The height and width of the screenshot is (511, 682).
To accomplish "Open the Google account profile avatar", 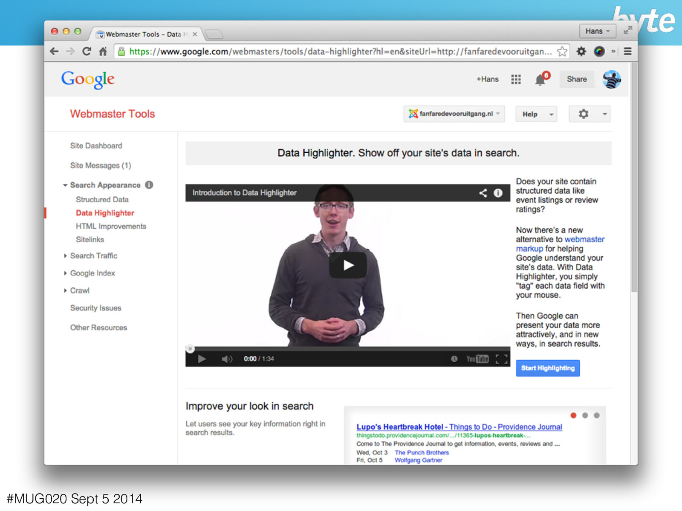I will 611,79.
